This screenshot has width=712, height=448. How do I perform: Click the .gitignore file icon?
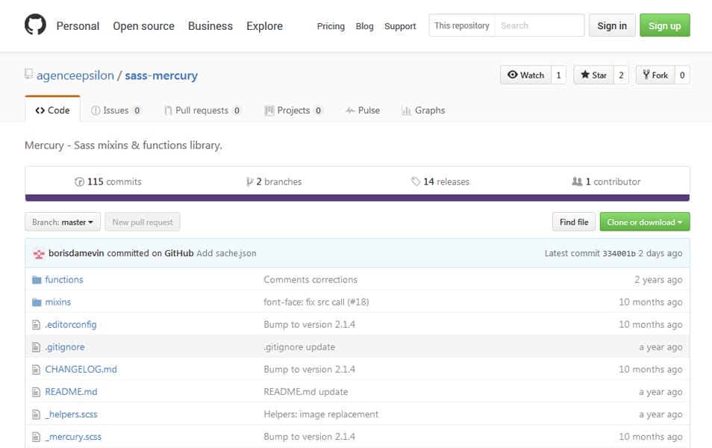pyautogui.click(x=37, y=347)
